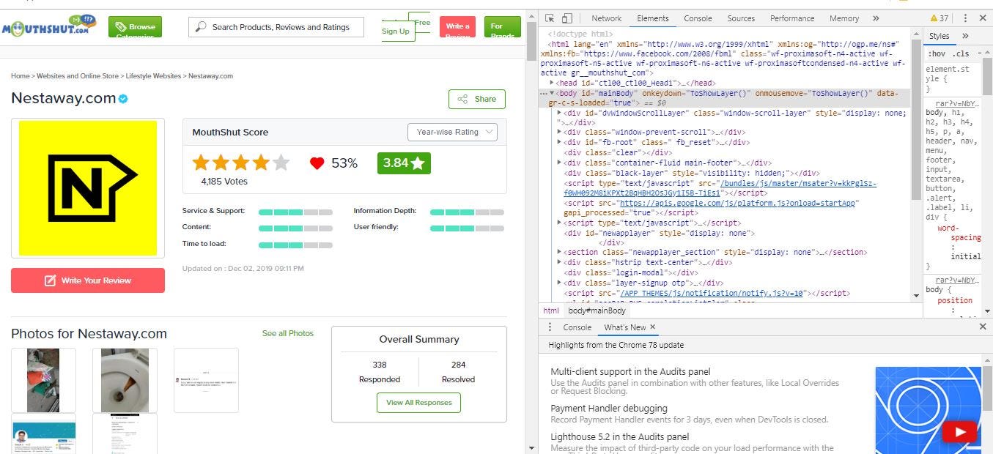The height and width of the screenshot is (454, 993).
Task: Toggle class editing with .cls button
Action: (x=961, y=53)
